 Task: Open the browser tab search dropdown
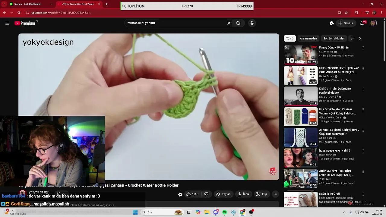(4, 4)
